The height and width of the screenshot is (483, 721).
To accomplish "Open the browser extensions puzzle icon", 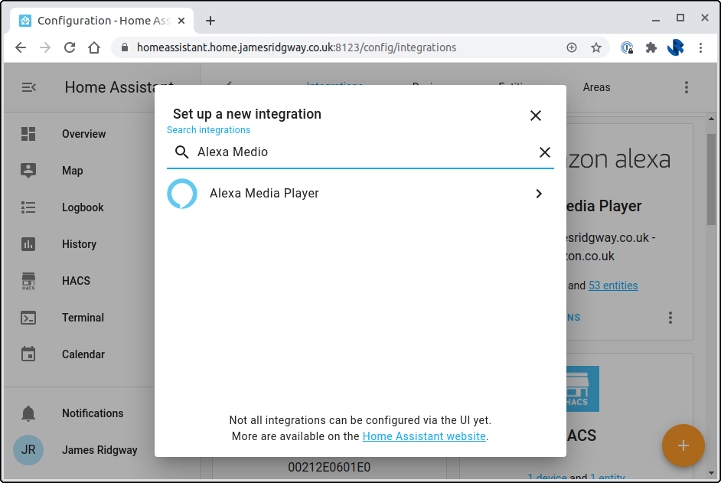I will (x=651, y=47).
